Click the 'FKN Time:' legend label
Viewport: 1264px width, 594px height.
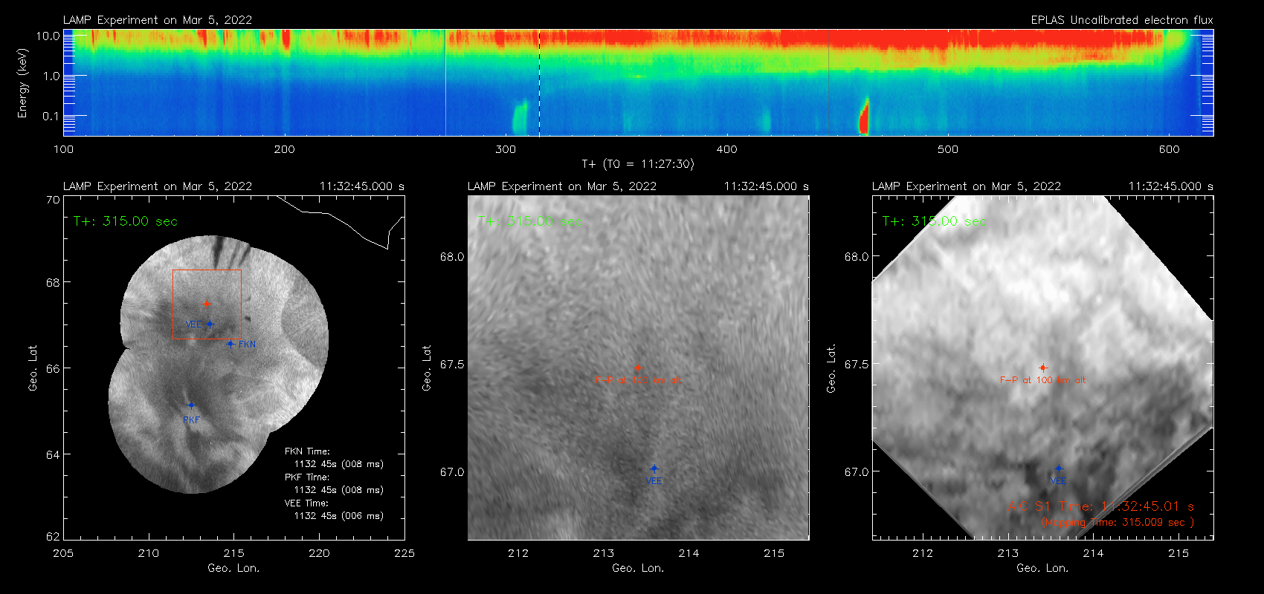307,451
